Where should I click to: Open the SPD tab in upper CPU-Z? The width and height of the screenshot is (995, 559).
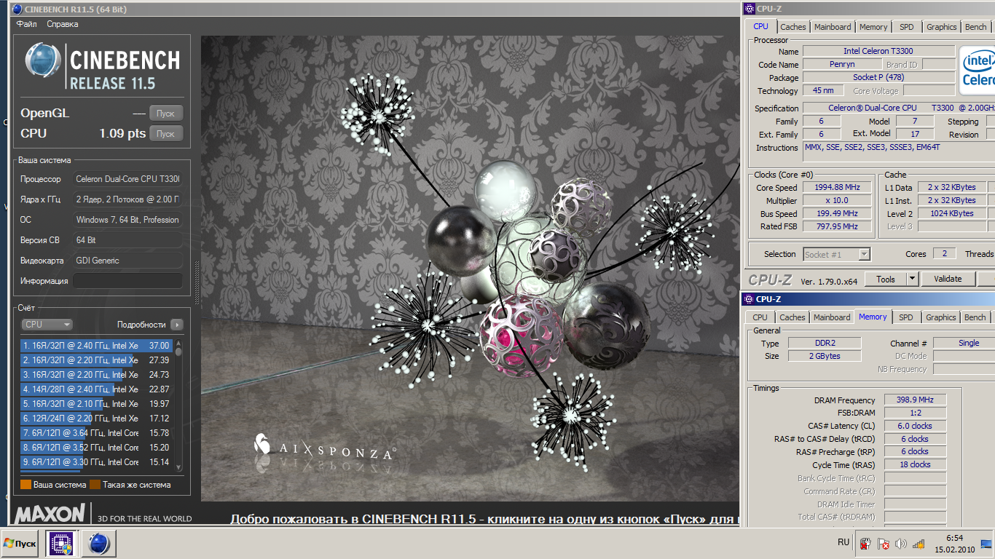coord(906,27)
